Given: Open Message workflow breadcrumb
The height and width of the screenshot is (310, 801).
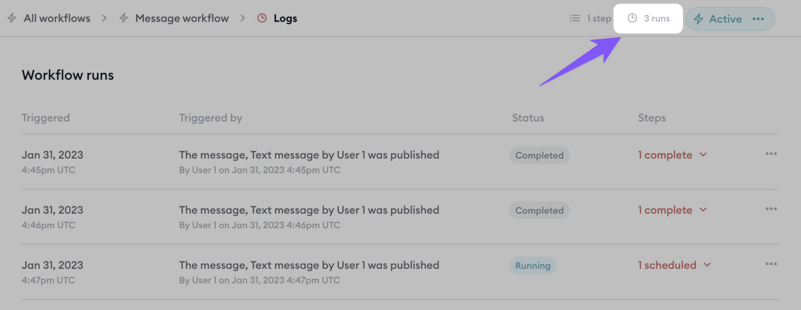Looking at the screenshot, I should coord(182,18).
